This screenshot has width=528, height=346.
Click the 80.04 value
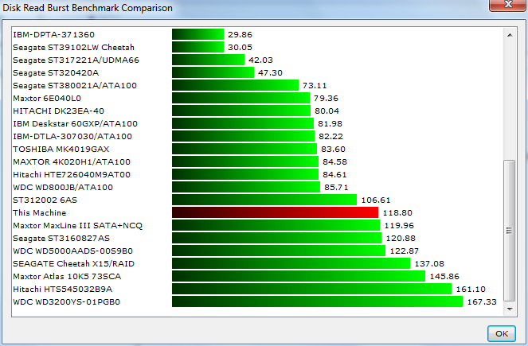[x=327, y=111]
